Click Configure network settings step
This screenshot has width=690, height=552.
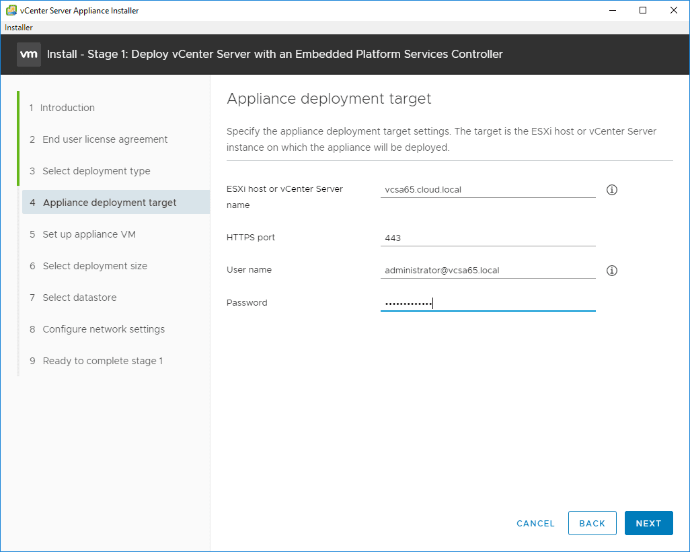click(x=104, y=329)
